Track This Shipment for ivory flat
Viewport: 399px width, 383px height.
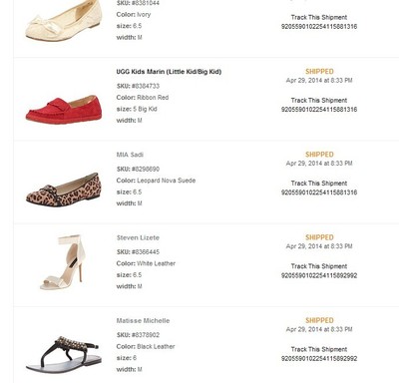(x=319, y=17)
